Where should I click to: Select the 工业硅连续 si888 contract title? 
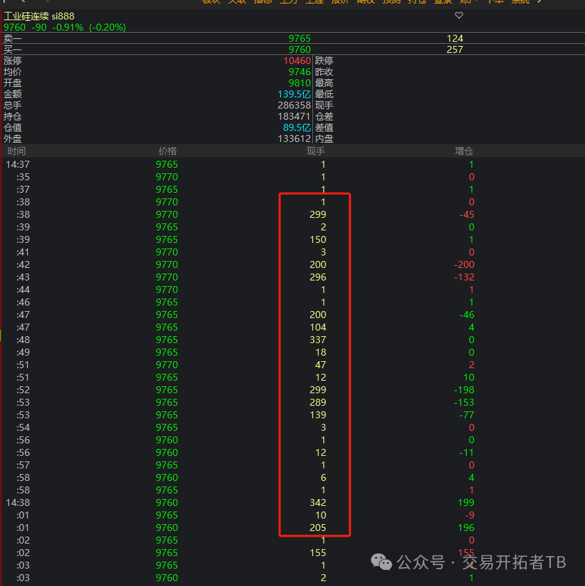pyautogui.click(x=39, y=17)
